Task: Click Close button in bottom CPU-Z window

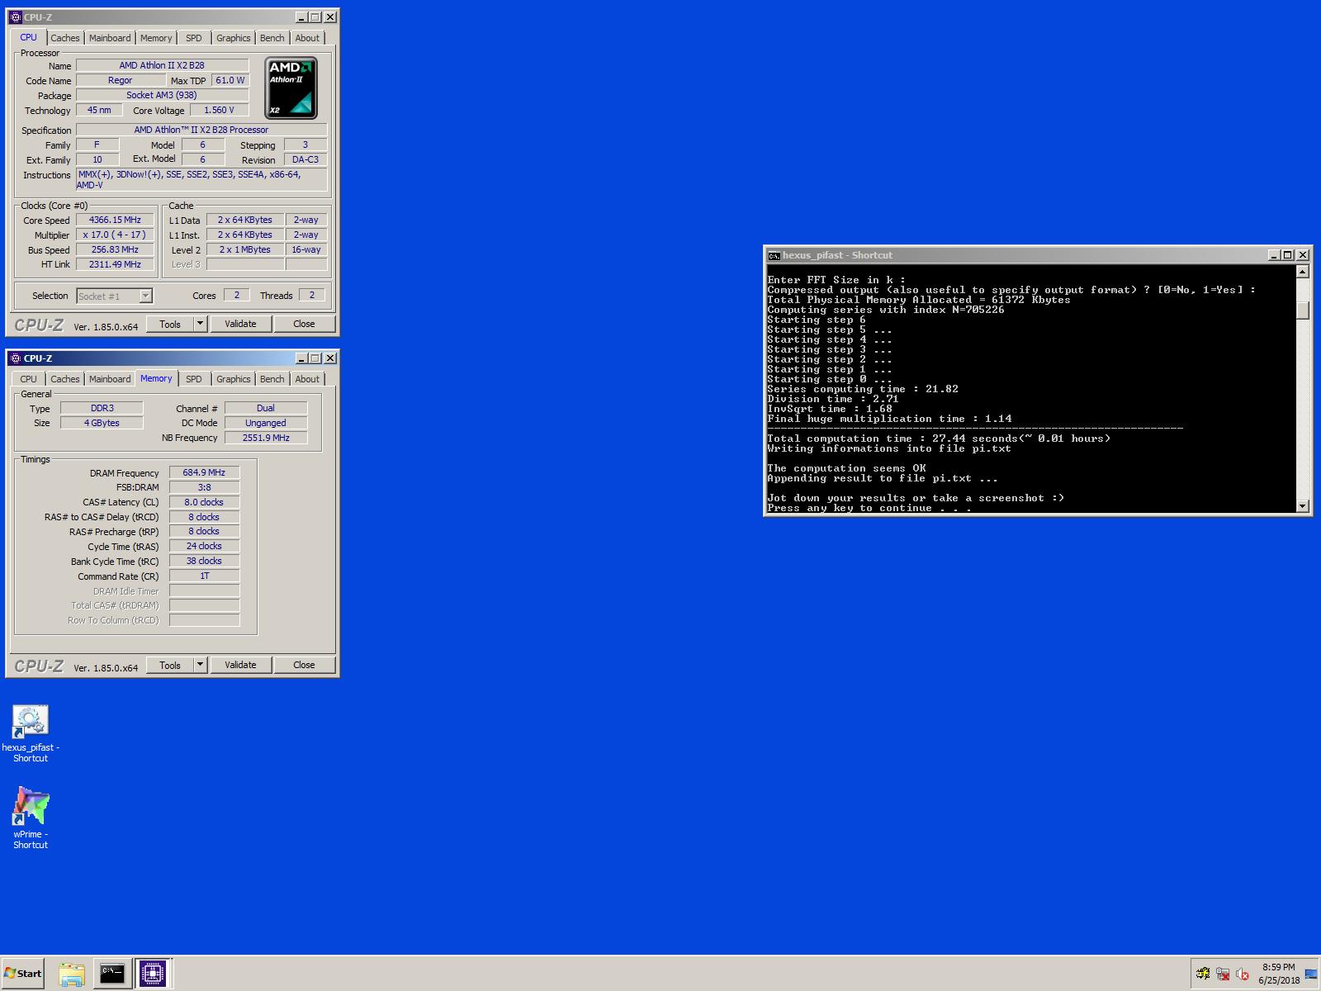Action: [304, 665]
